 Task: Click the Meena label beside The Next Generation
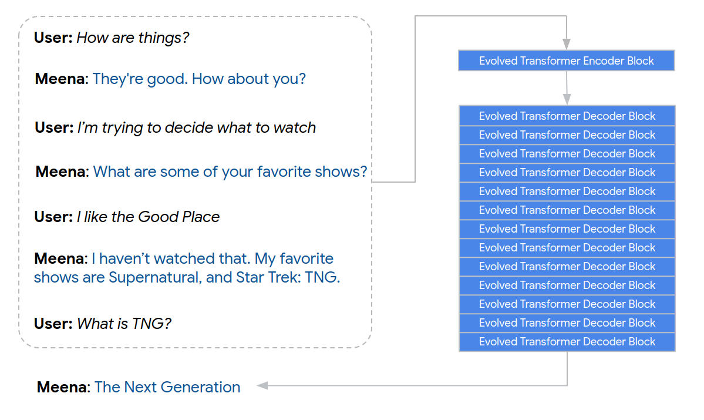pyautogui.click(x=62, y=387)
